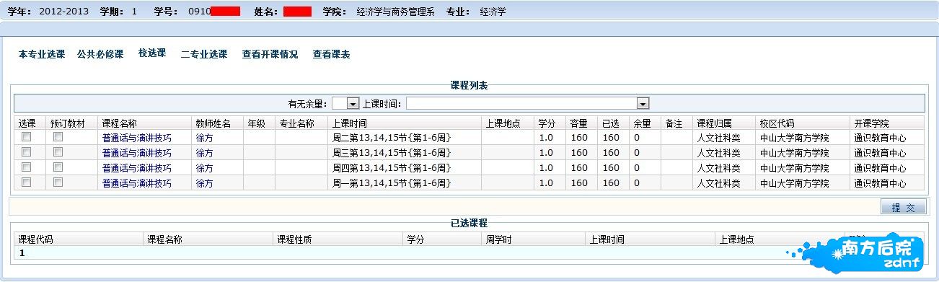Open teacher 徐方 link in 周二 row

[x=205, y=138]
